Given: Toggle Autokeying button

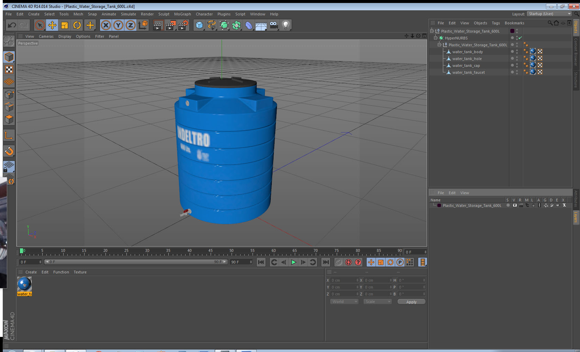Looking at the screenshot, I should coord(348,262).
